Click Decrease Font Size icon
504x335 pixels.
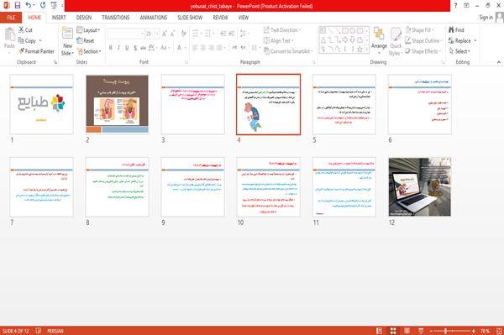173,34
